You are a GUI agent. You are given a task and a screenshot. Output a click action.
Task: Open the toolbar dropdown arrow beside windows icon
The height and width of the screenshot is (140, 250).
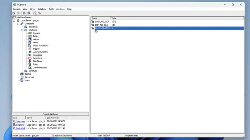[43, 13]
